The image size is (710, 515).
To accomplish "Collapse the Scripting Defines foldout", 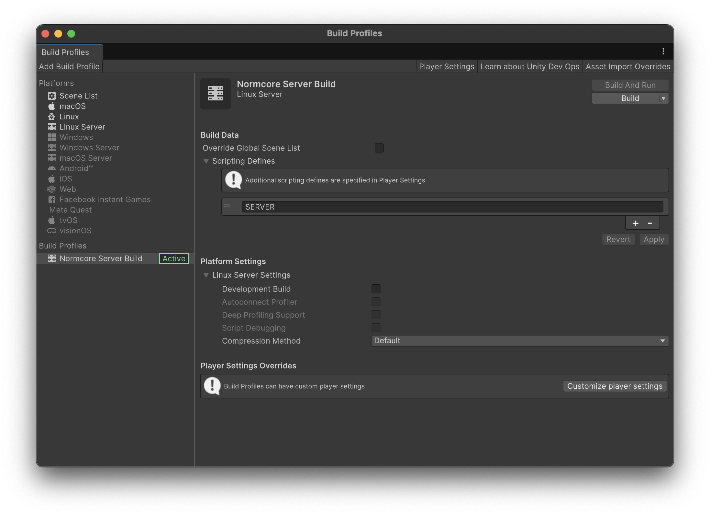I will pos(206,161).
